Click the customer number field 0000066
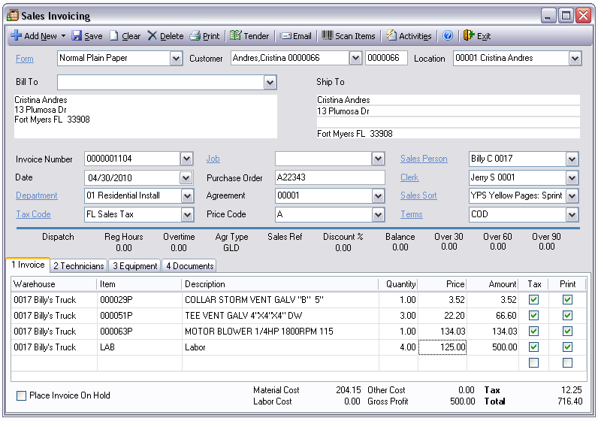The image size is (598, 421). point(386,59)
